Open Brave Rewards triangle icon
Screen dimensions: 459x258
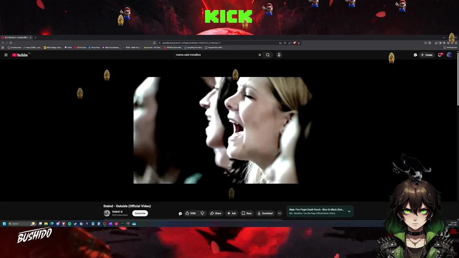click(x=299, y=43)
